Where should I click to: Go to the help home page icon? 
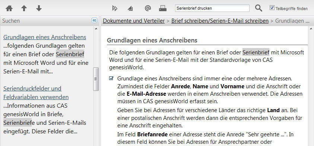9,9
